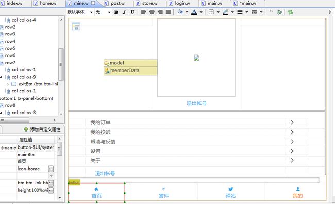
Task: Click the line width icon
Action: tap(240, 12)
